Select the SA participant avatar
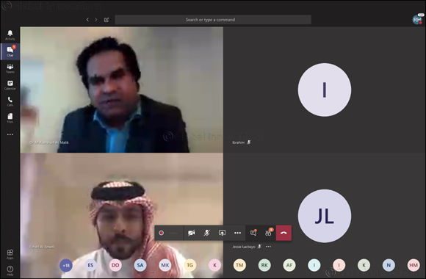426x279 pixels. coord(140,265)
